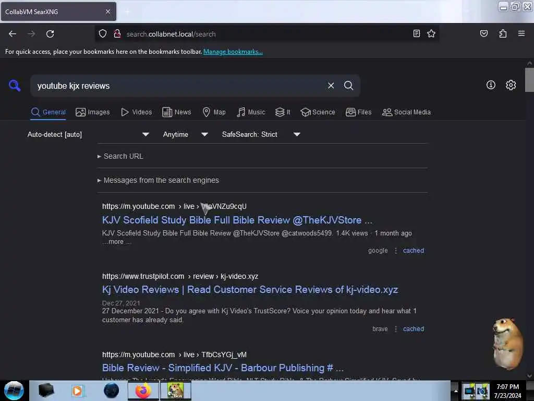Open the Anytime time range dropdown

(x=185, y=134)
